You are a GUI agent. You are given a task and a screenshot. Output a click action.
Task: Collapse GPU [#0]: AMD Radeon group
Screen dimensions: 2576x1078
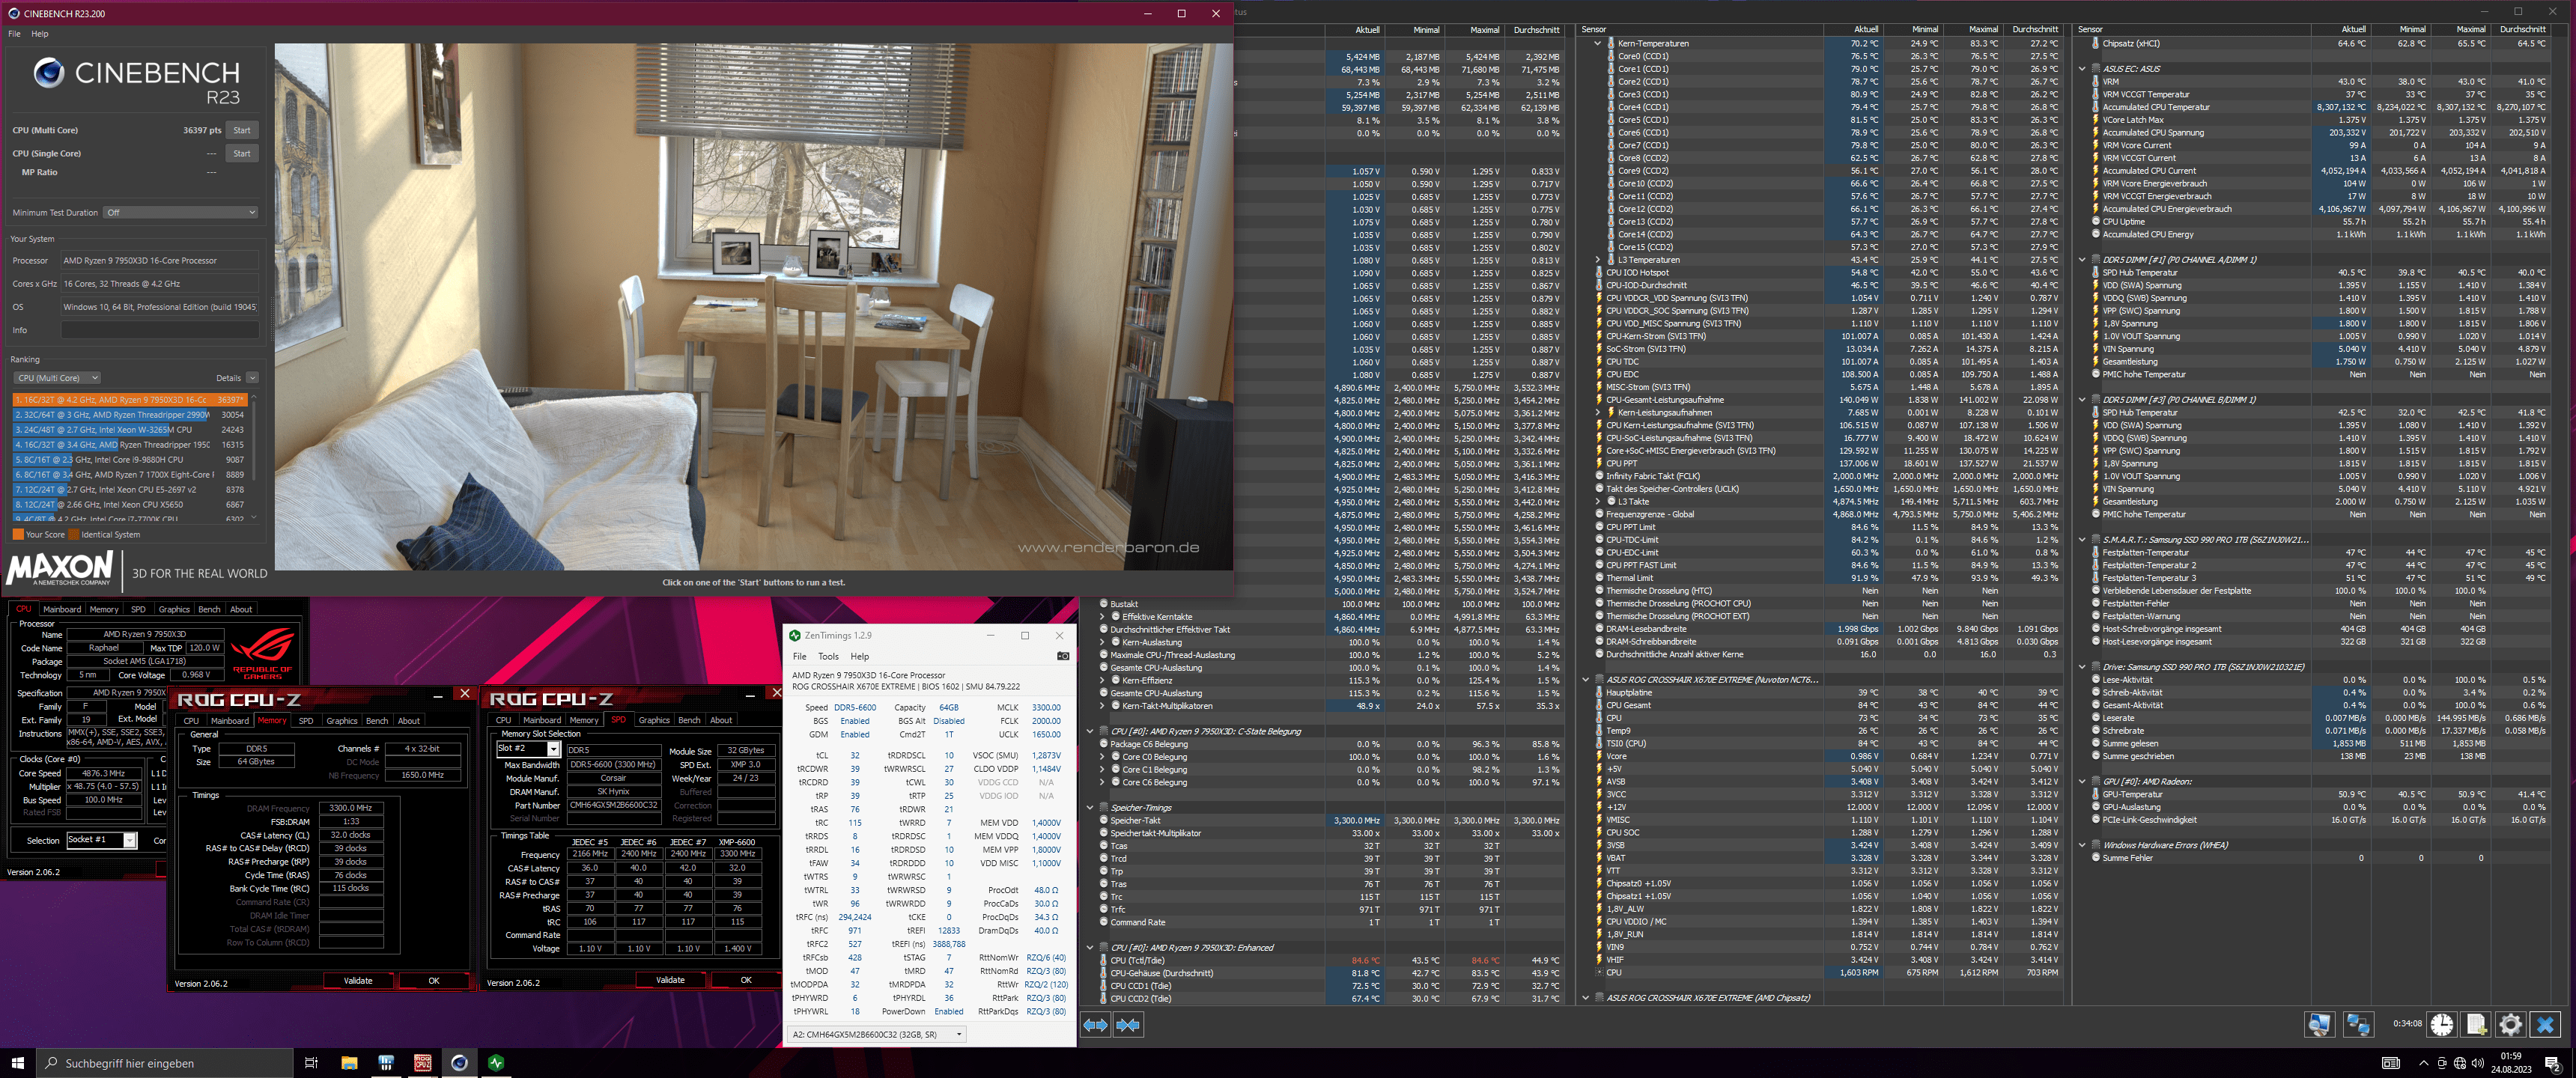coord(2082,782)
